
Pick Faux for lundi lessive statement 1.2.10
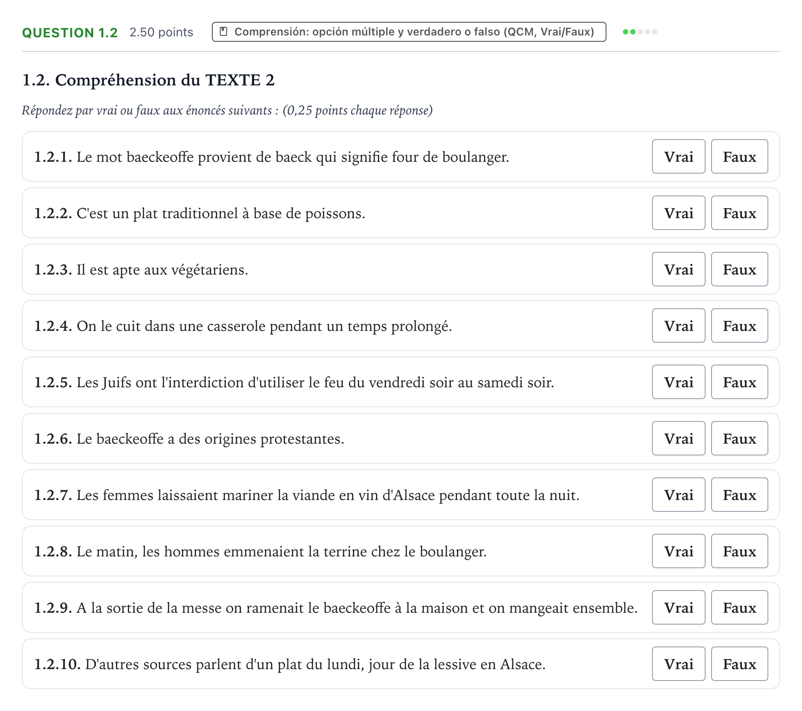click(x=739, y=664)
